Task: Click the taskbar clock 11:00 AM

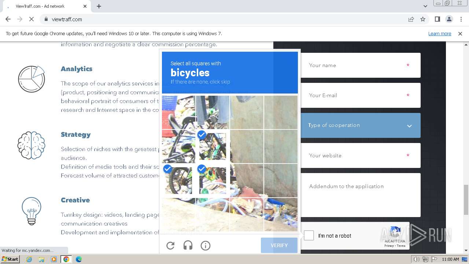Action: pyautogui.click(x=450, y=259)
